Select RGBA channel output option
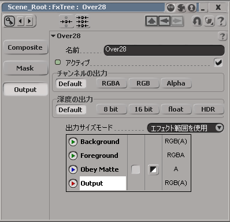 coord(111,83)
